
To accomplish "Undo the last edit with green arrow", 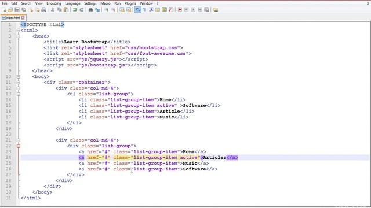I will [x=75, y=10].
